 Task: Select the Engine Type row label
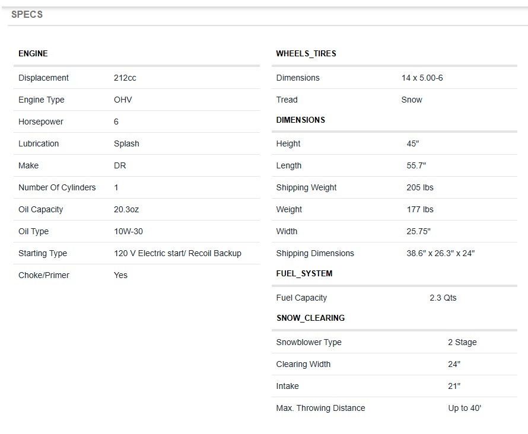pos(42,100)
